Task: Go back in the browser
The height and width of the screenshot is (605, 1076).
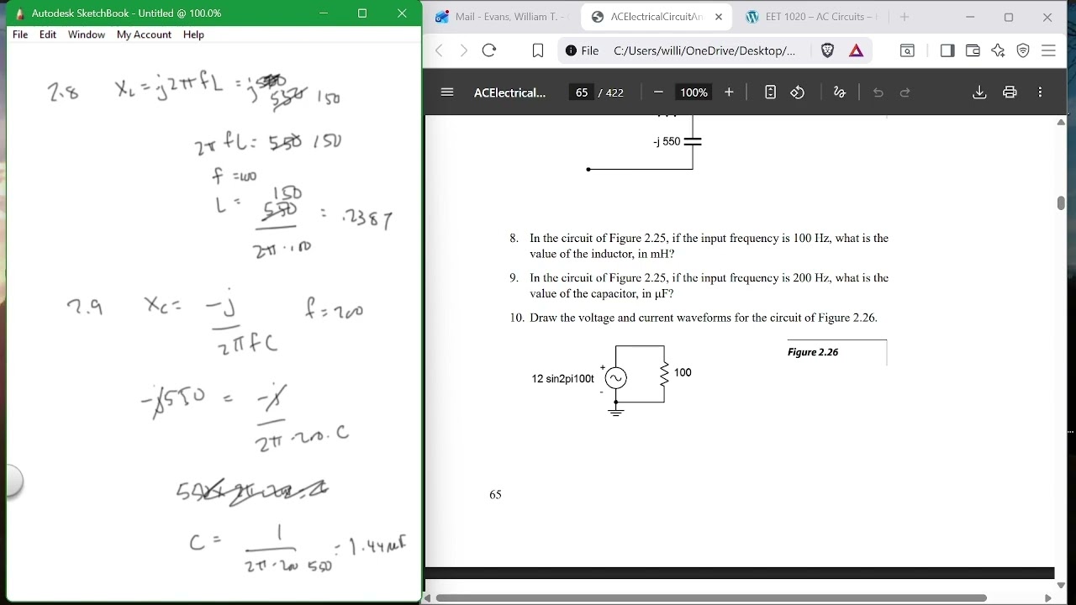Action: 439,50
